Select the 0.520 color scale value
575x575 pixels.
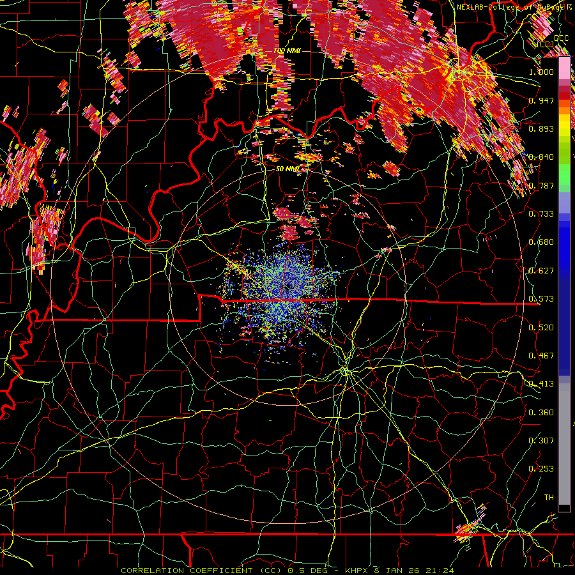click(x=541, y=328)
